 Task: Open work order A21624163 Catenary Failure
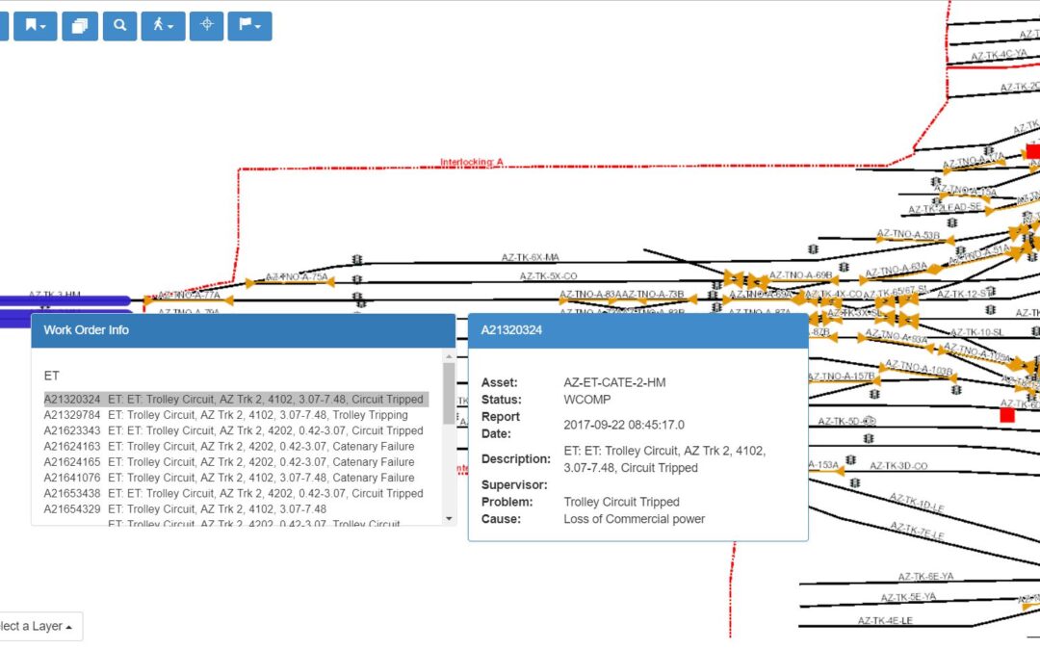[x=229, y=447]
